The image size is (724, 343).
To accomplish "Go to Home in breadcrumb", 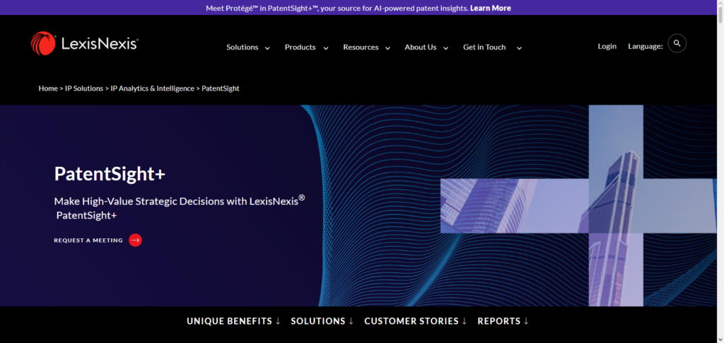I will click(x=48, y=88).
